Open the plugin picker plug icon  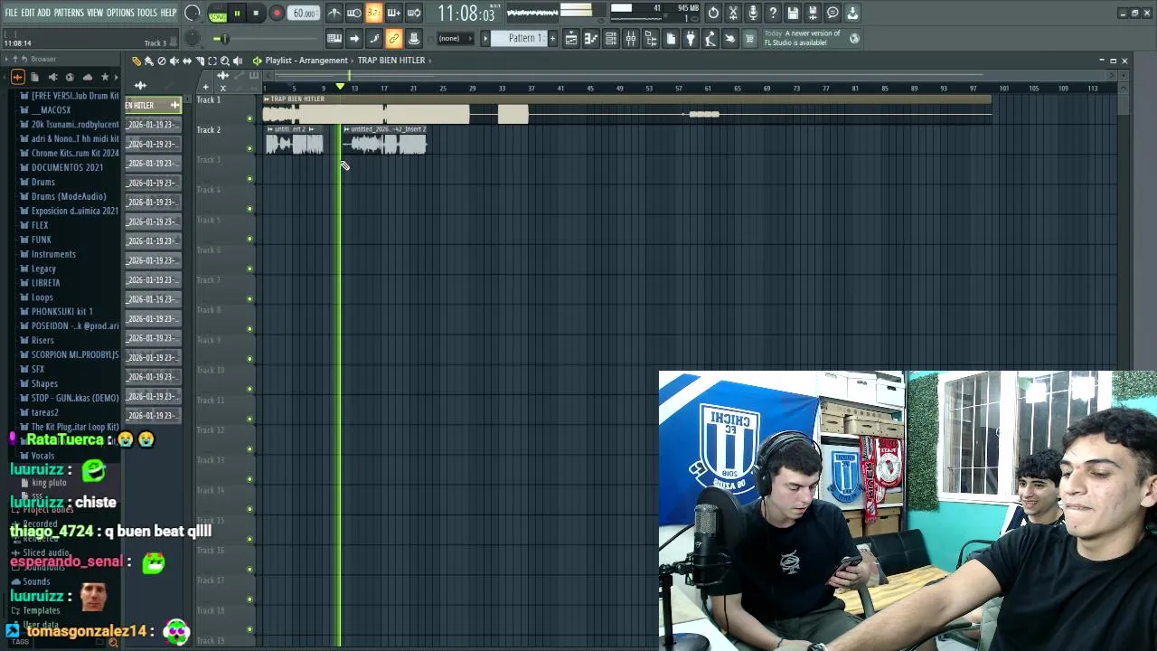tap(691, 39)
